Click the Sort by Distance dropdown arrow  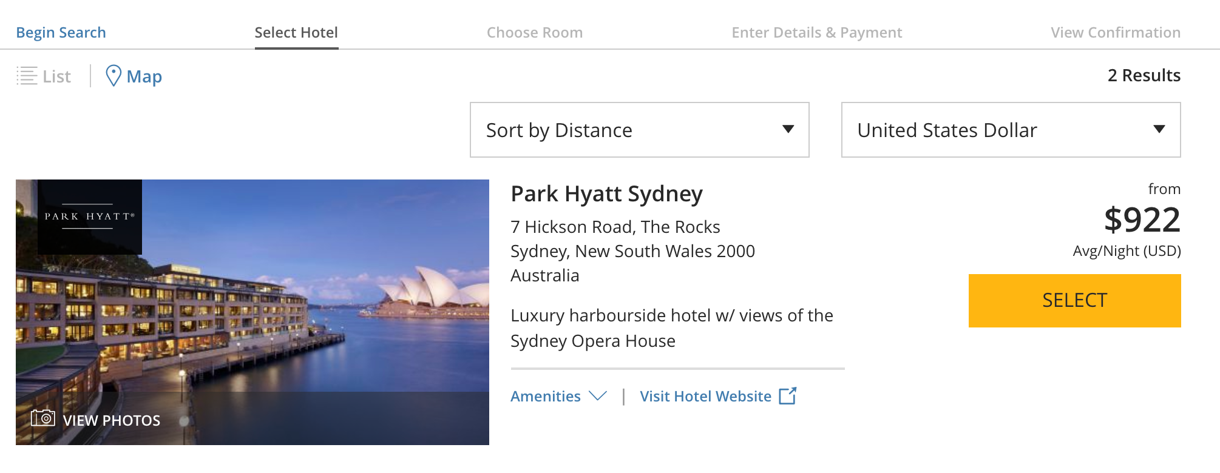click(788, 129)
